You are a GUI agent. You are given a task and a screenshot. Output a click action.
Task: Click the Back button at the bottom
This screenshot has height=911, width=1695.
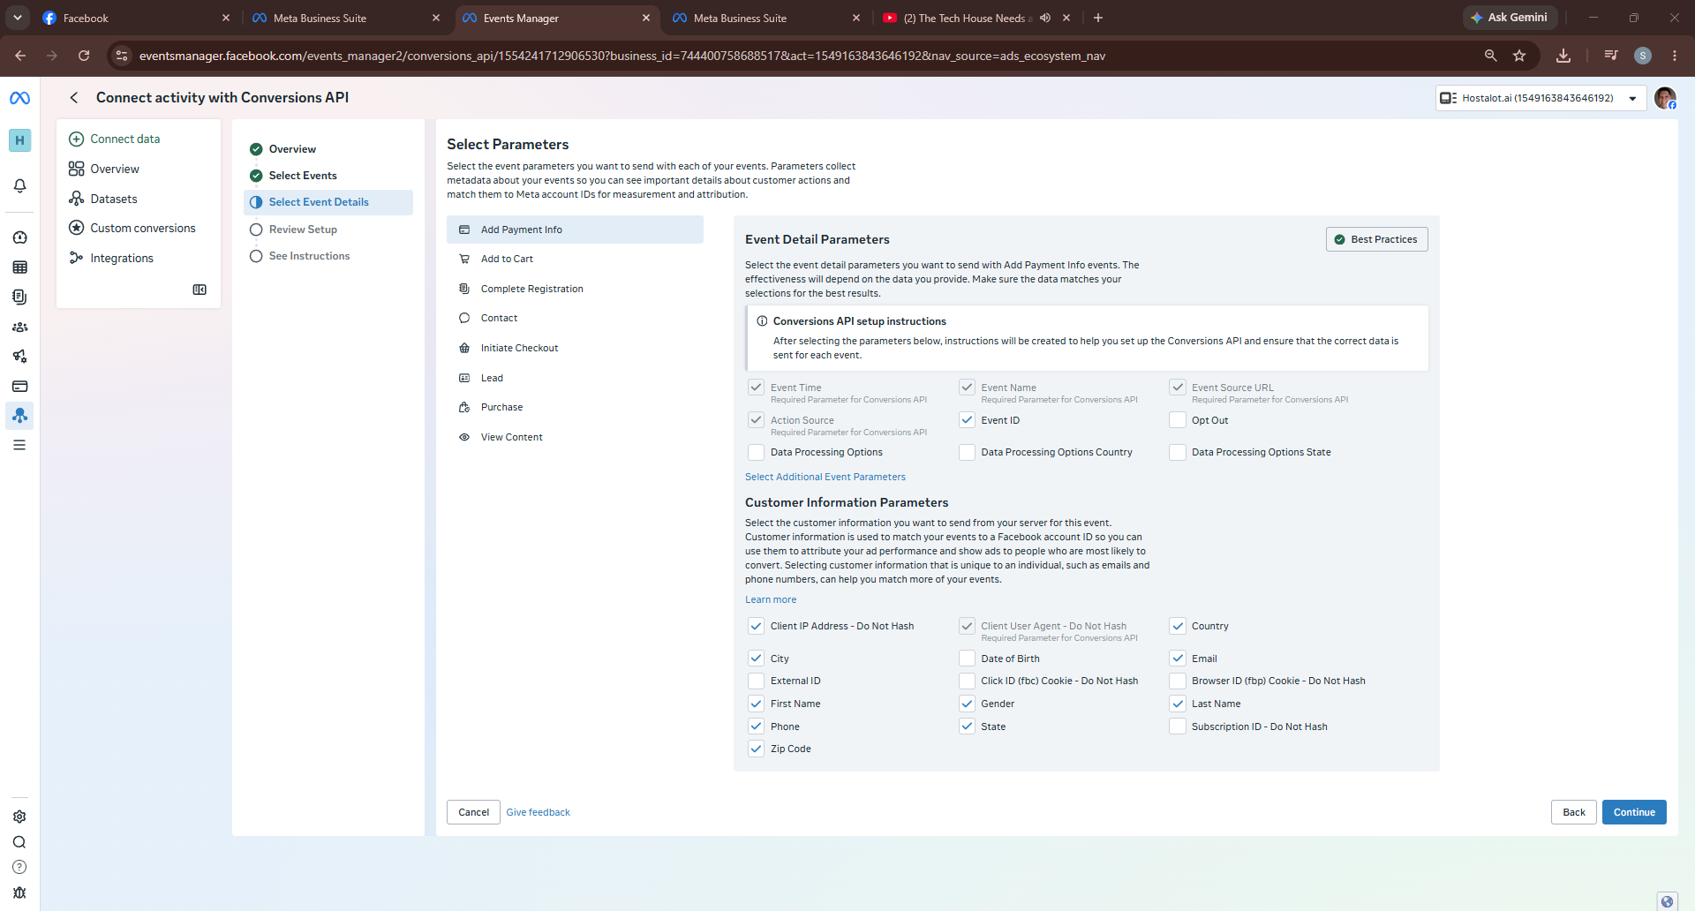1573,812
